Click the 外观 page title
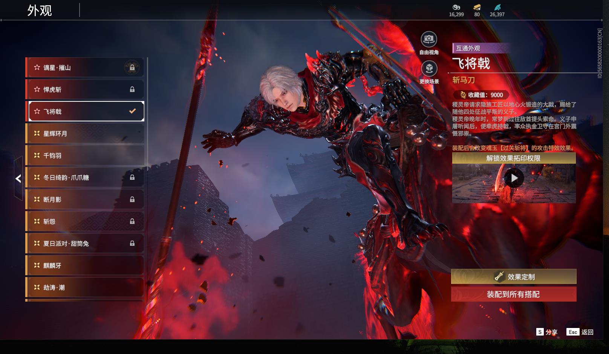Image resolution: width=609 pixels, height=354 pixels. point(39,10)
